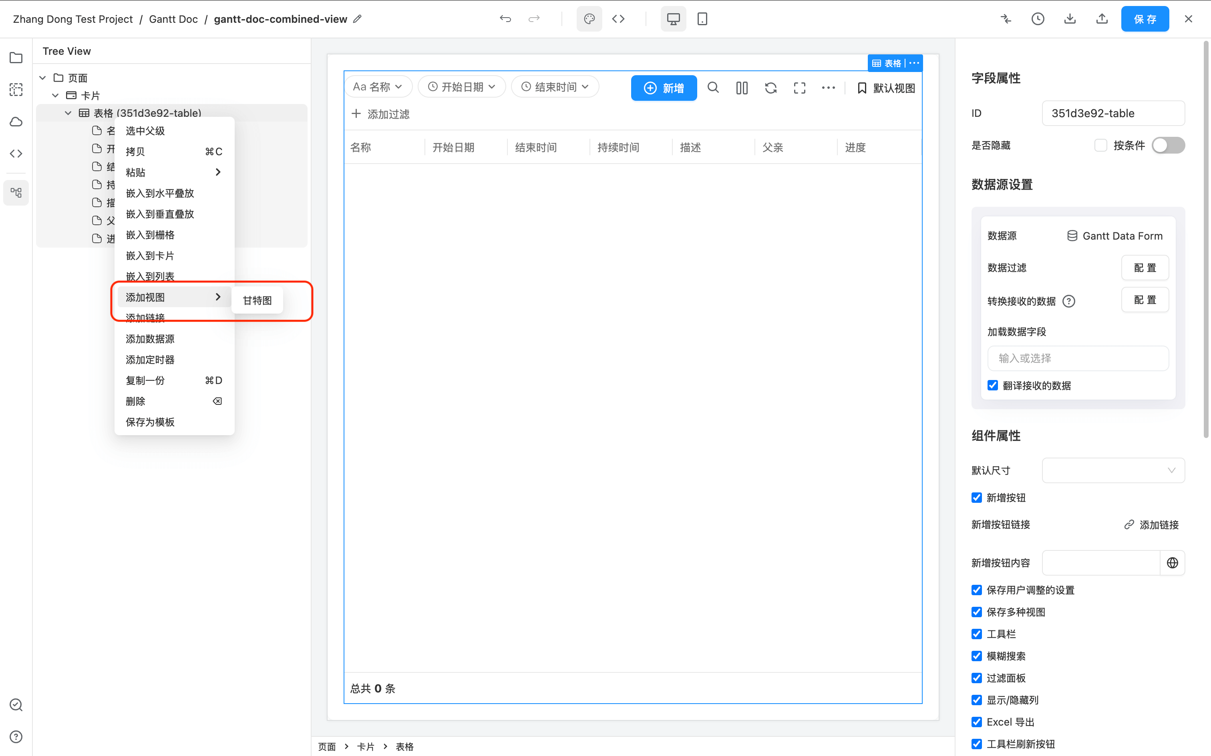Open the history clock icon
The image size is (1211, 756).
(1038, 19)
